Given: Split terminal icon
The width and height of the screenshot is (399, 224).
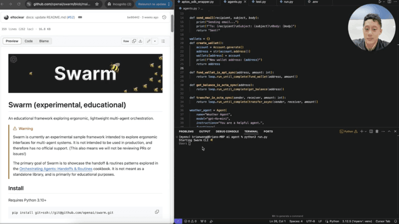Looking at the screenshot, I should pos(371,132).
